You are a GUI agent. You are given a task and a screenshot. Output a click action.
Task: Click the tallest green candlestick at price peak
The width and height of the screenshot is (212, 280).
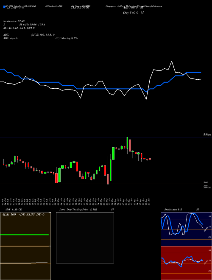click(x=127, y=143)
